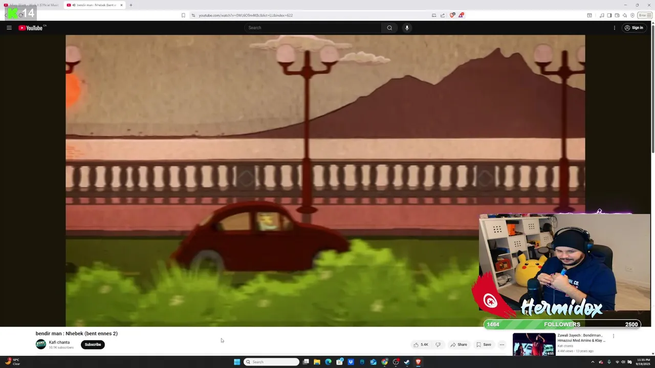The height and width of the screenshot is (368, 655).
Task: Open more actions menu beside Save
Action: tap(502, 344)
